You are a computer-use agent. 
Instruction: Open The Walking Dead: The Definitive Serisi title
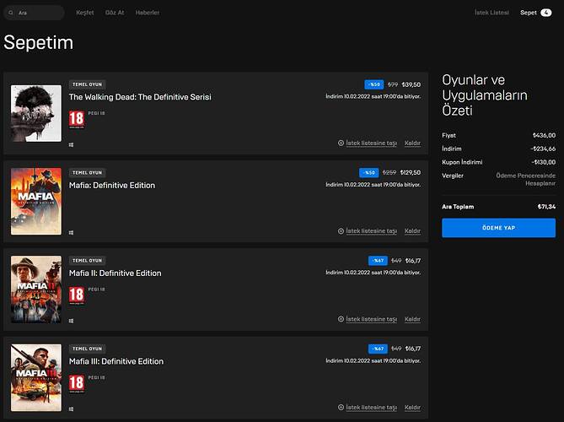click(140, 97)
